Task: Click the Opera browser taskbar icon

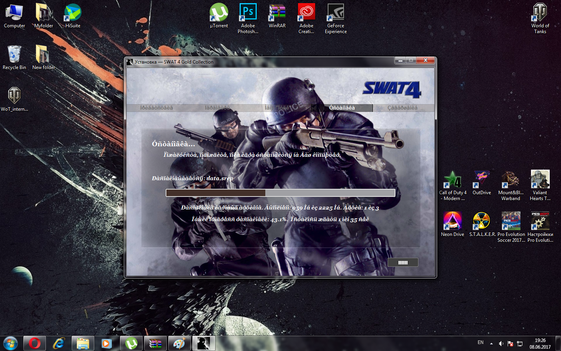Action: coord(35,343)
